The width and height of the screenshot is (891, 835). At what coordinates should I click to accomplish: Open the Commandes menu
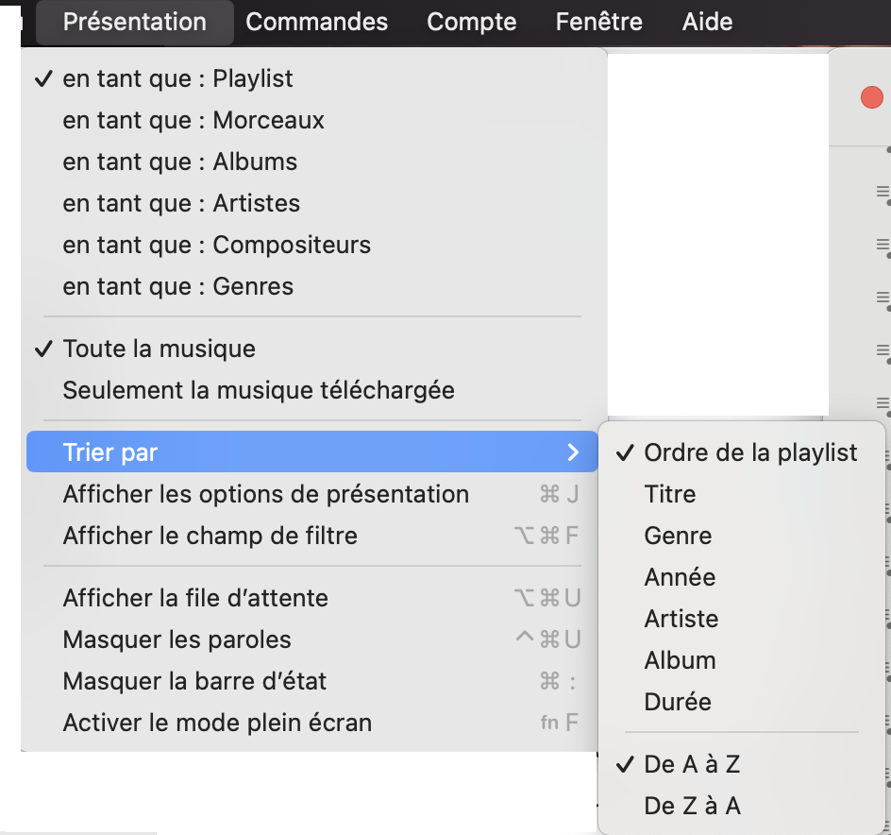(x=316, y=22)
